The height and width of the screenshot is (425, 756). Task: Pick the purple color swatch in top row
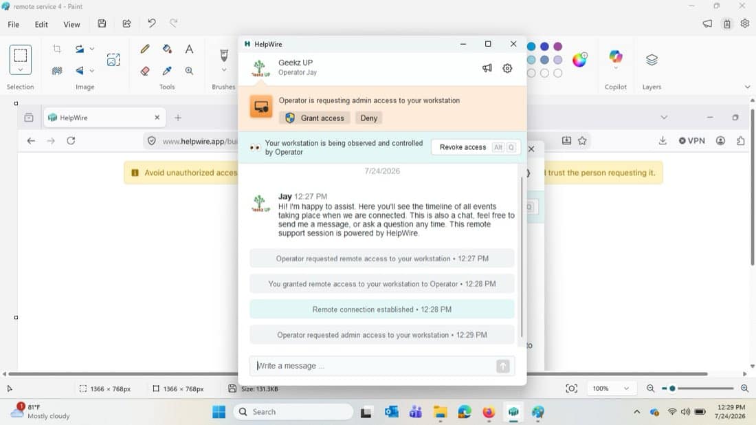[x=558, y=47]
